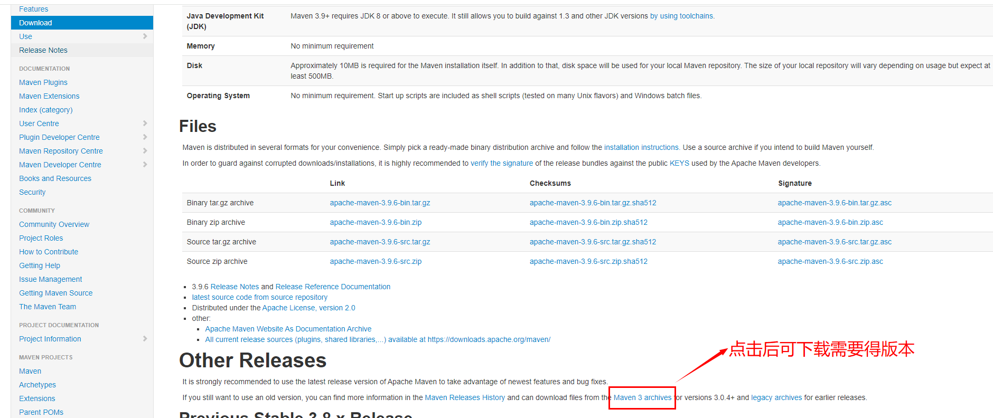Select the 'Files' section heading

[198, 126]
